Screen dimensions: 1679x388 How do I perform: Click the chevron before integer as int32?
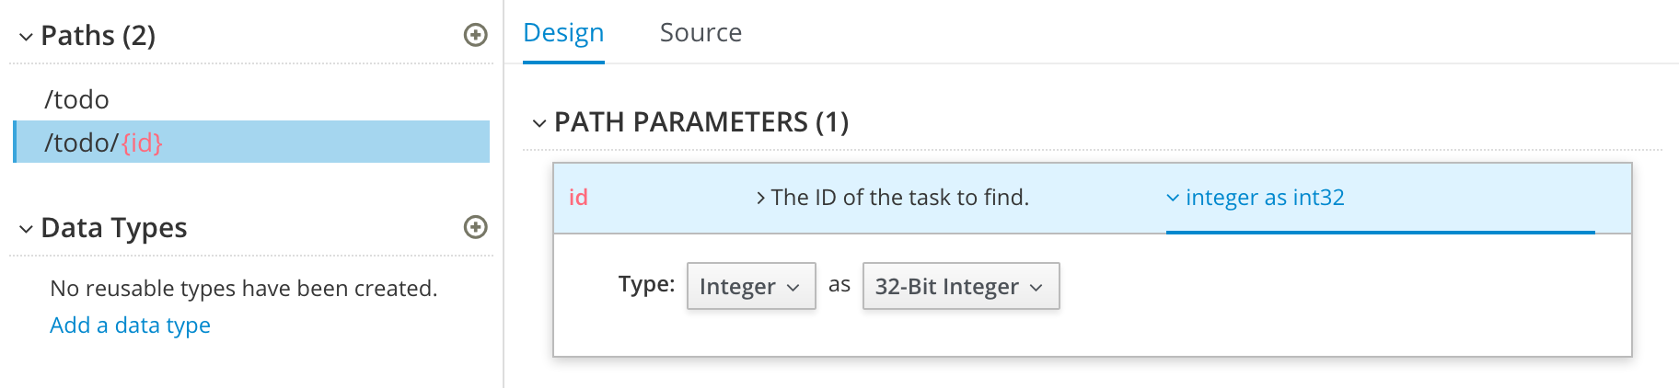pos(1173,198)
